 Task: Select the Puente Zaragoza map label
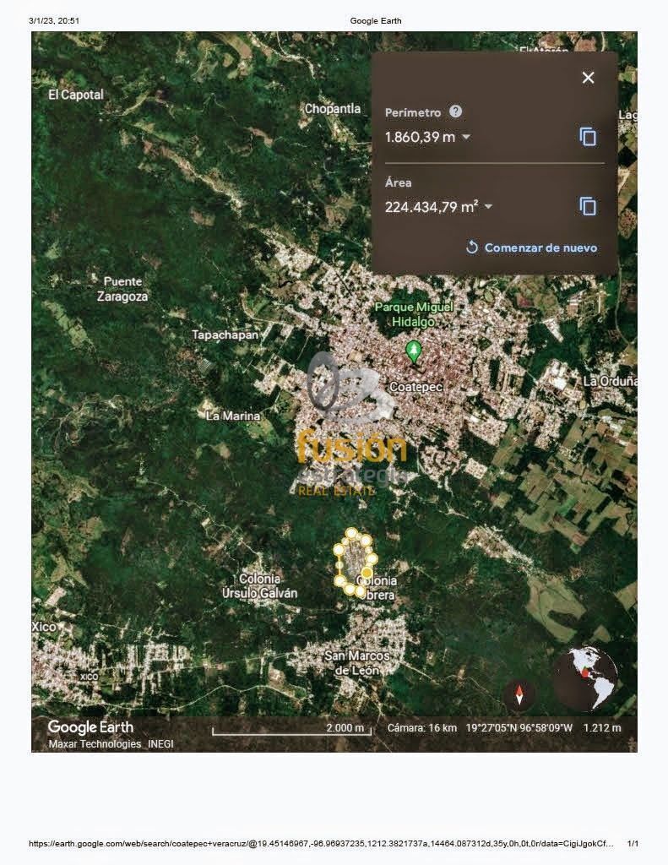(122, 289)
